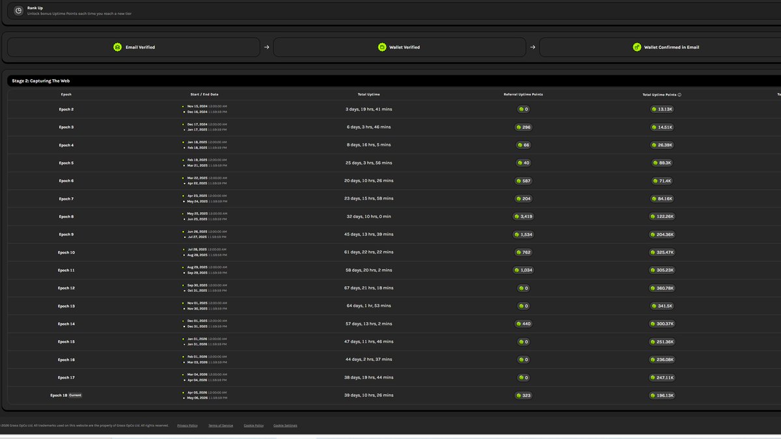
Task: Click the Grass OpCo copyright notice
Action: (84, 425)
